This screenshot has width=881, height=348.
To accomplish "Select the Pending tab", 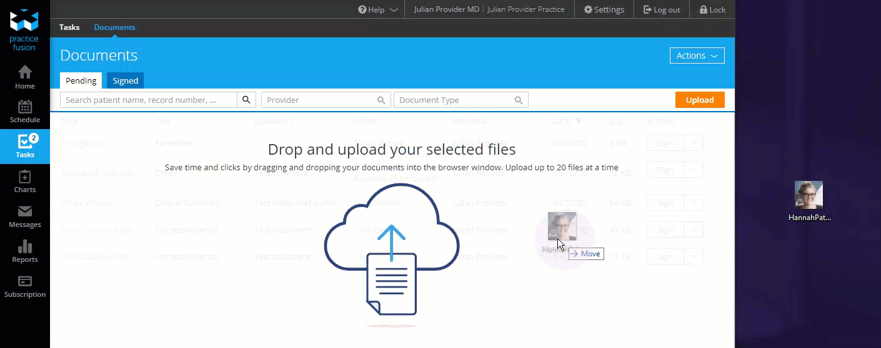I will pos(81,80).
